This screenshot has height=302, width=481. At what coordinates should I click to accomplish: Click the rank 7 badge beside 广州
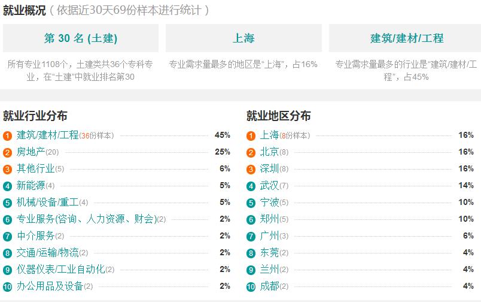point(251,237)
